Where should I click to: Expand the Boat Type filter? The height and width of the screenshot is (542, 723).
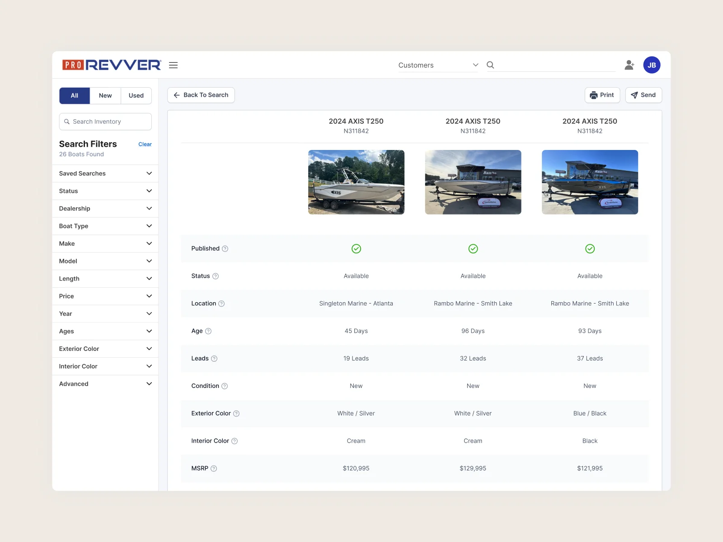coord(105,226)
